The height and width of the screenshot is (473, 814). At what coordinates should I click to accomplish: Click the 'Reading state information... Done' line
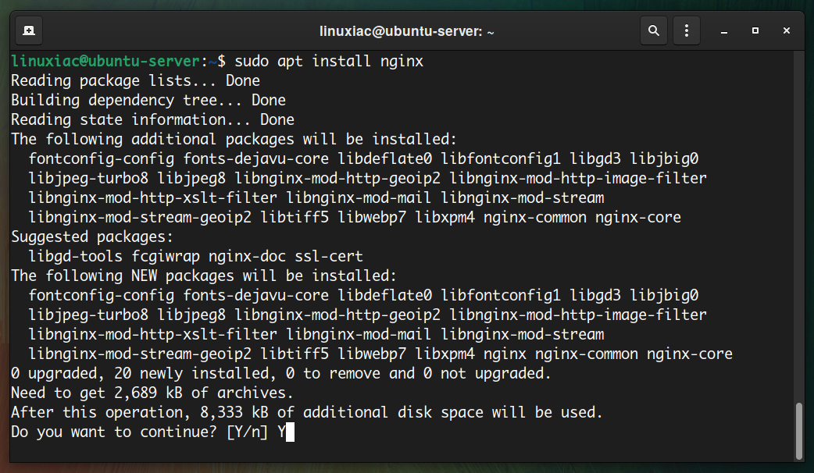(x=152, y=119)
